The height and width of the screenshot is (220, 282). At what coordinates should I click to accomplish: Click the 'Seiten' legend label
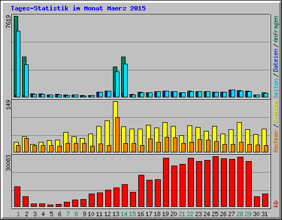pos(276,89)
